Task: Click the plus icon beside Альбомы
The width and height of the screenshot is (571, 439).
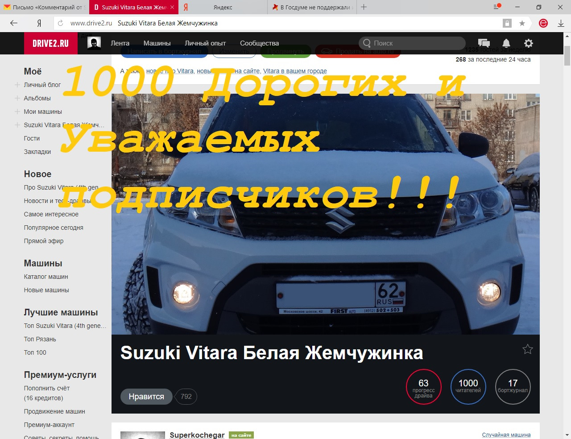Action: click(x=17, y=98)
